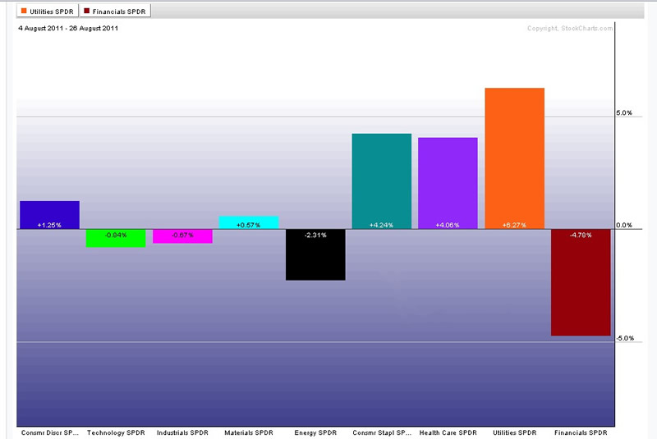Screen dimensions: 657x439
Task: Click the Industrials SPDR axis label
Action: click(x=182, y=432)
